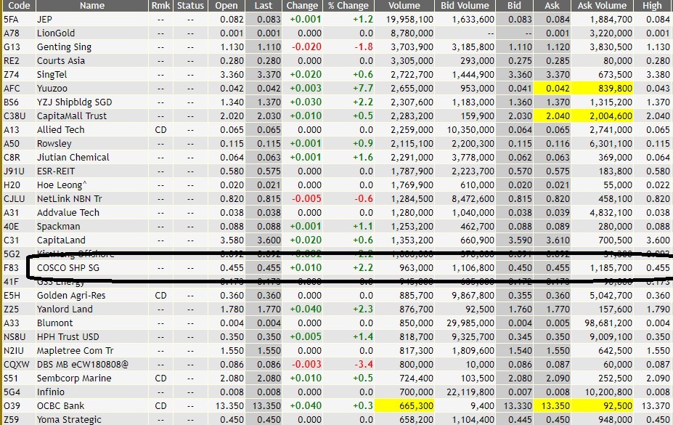Click Infinio bid volume 22,119,800
The height and width of the screenshot is (425, 673).
470,392
